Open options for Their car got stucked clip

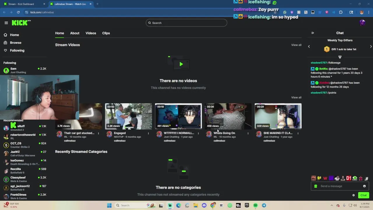(98, 133)
